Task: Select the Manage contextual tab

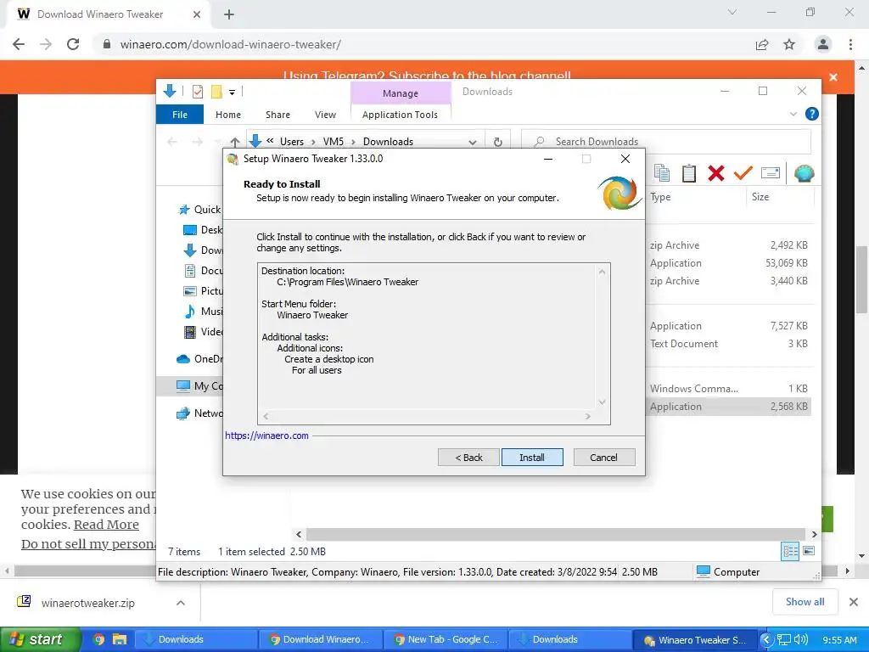Action: [401, 93]
